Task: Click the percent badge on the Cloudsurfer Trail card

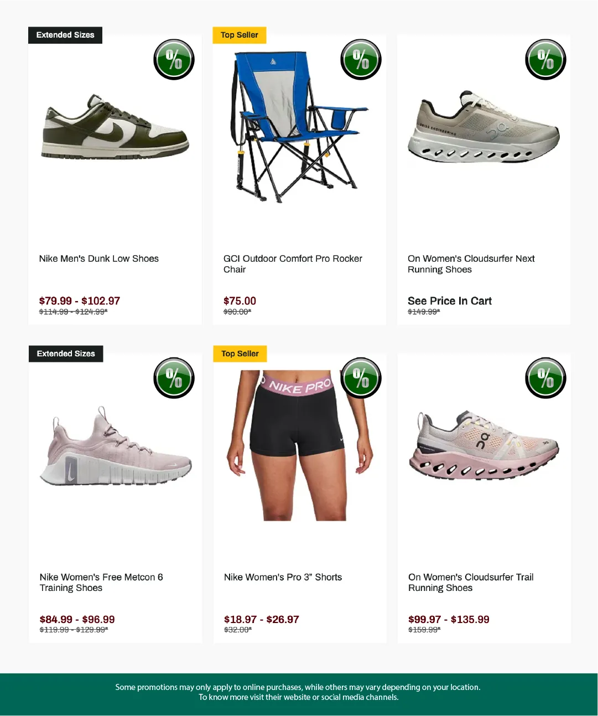Action: 545,378
